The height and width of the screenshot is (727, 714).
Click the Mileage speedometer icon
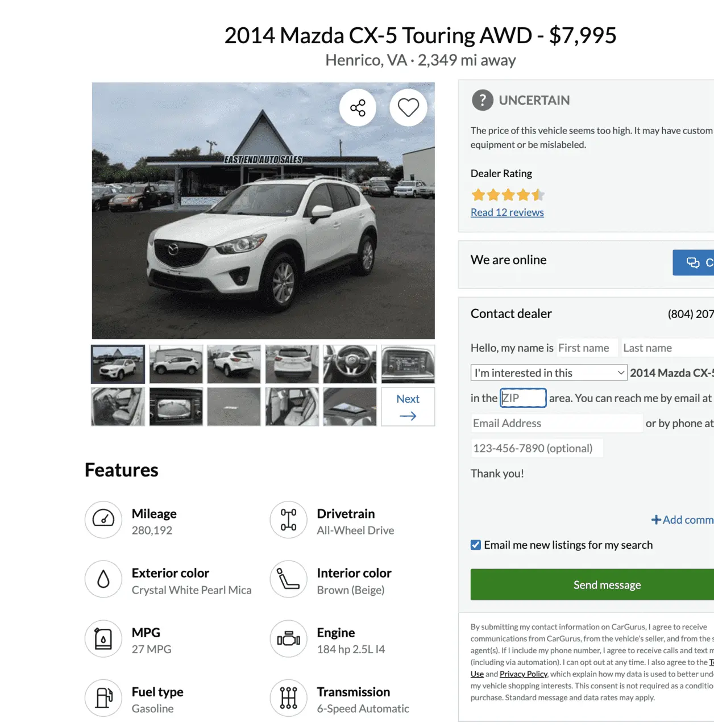[103, 519]
